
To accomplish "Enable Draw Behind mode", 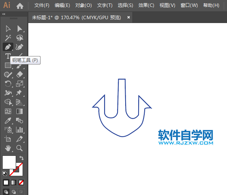I will coord(14,192).
